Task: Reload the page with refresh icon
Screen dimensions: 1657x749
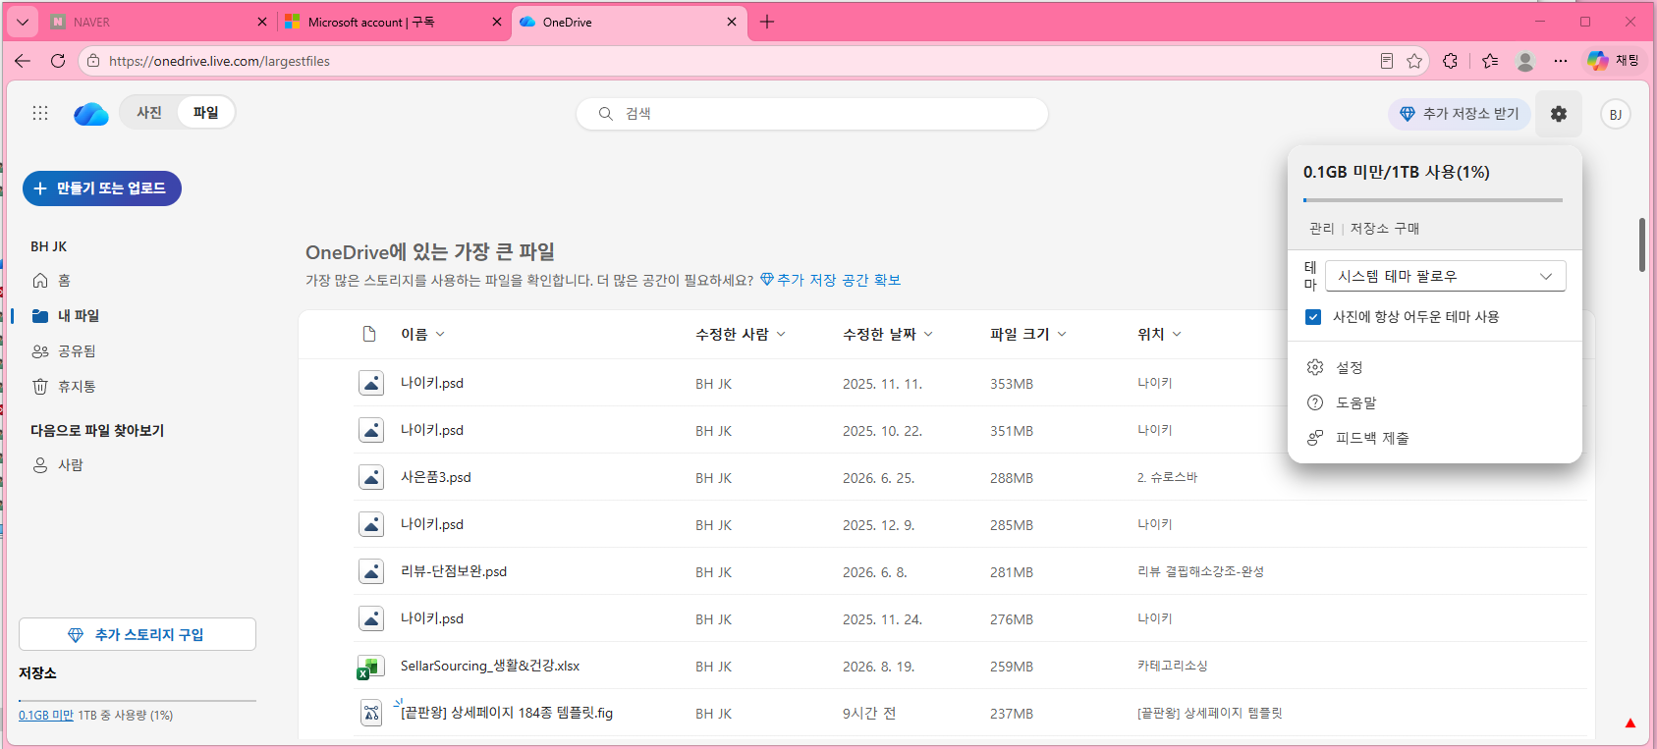Action: (x=58, y=61)
